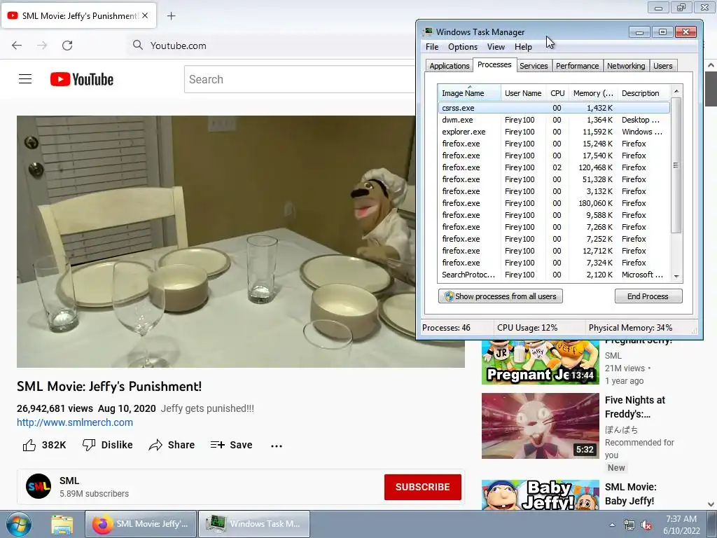The image size is (717, 538).
Task: Click the End Process button
Action: [x=648, y=296]
